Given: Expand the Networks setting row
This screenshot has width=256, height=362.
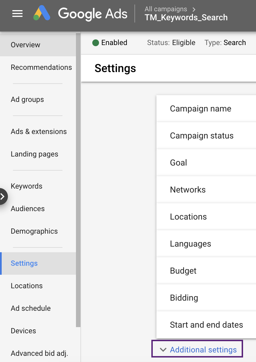Looking at the screenshot, I should click(206, 190).
